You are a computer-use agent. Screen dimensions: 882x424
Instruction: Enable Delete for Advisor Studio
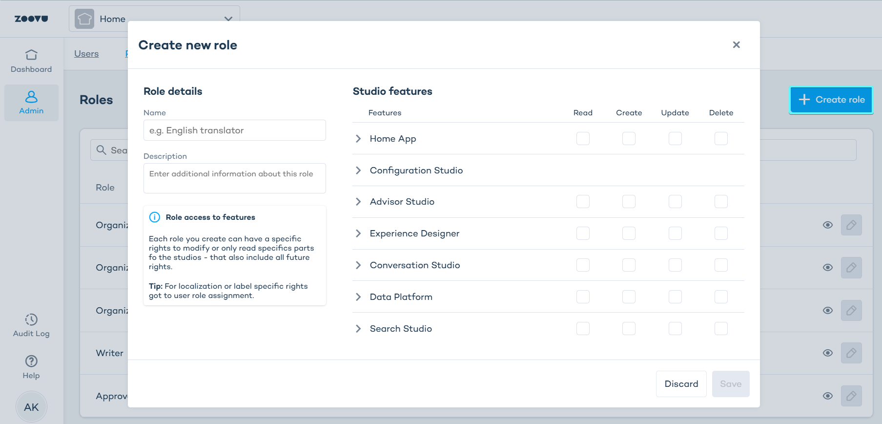pos(721,202)
